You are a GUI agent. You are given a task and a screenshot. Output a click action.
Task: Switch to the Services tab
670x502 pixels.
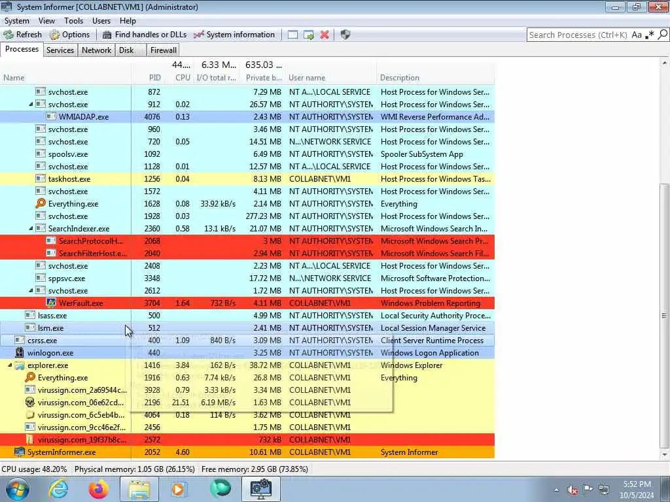(60, 50)
